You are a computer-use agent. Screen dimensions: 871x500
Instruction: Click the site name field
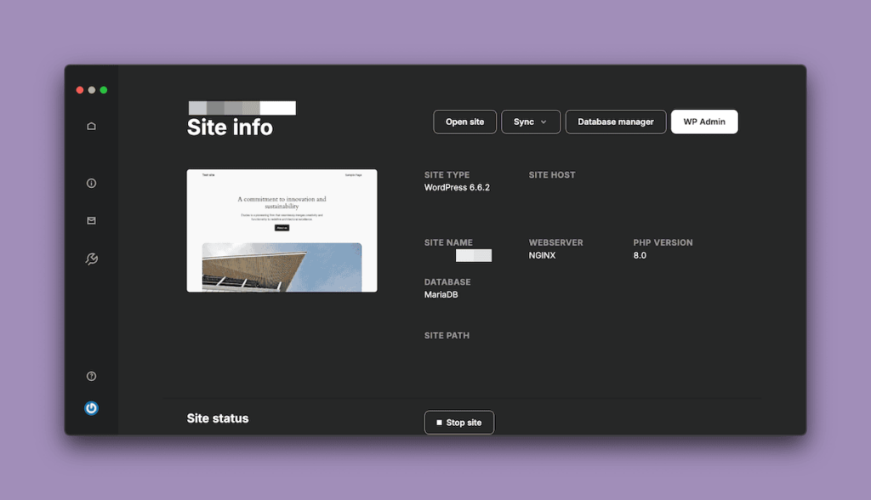pyautogui.click(x=475, y=255)
